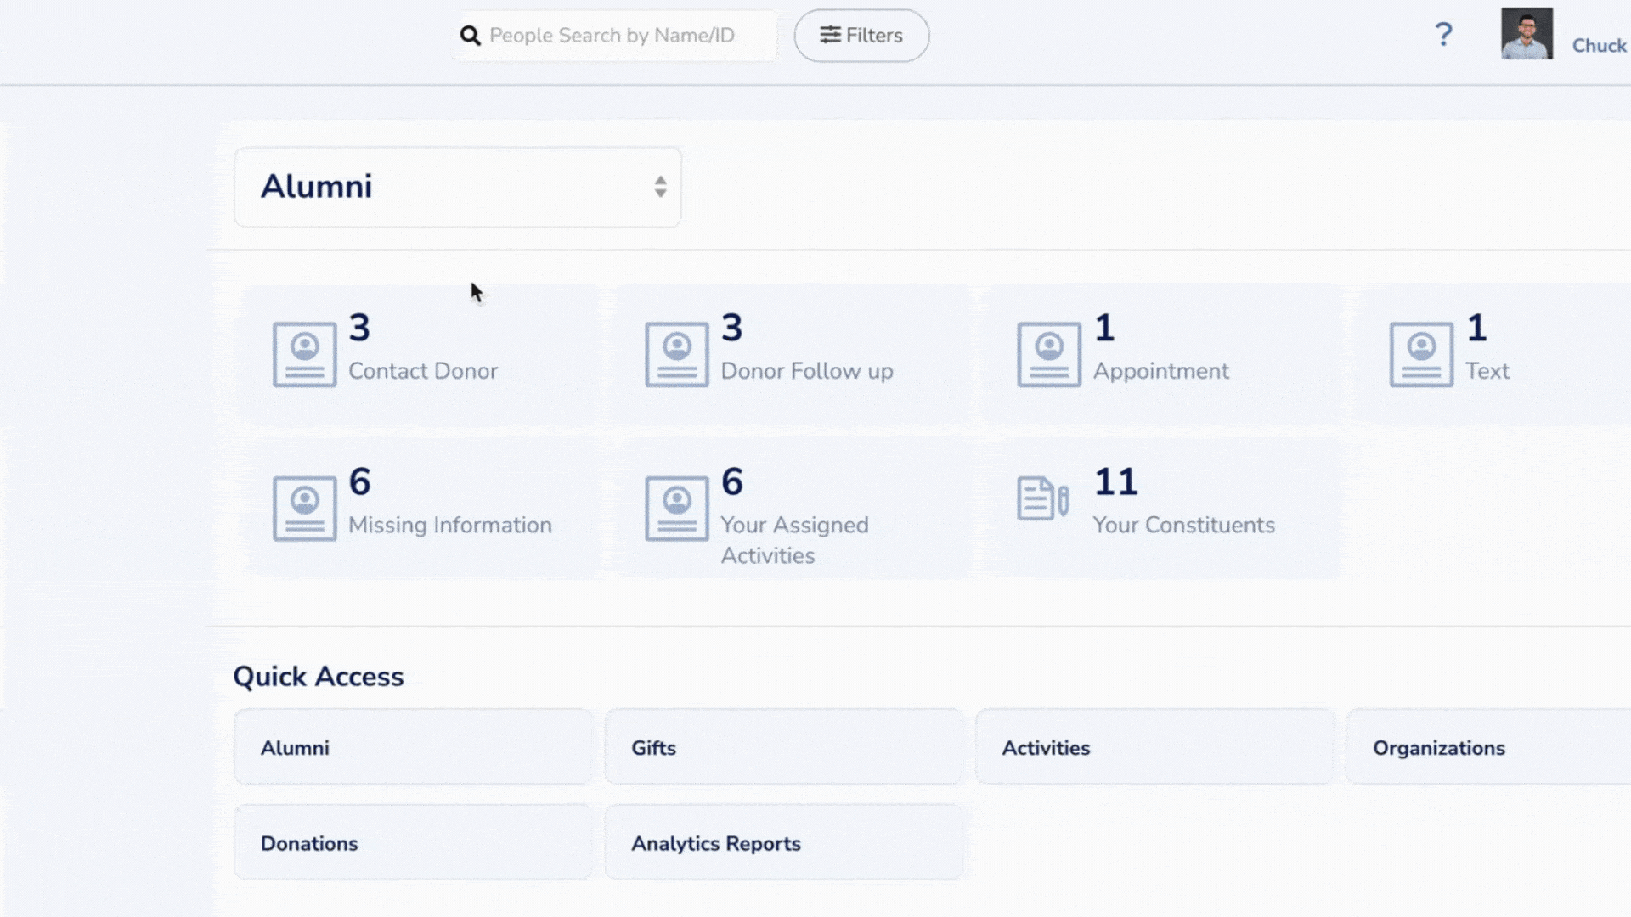Image resolution: width=1631 pixels, height=917 pixels.
Task: Open the question mark help icon
Action: coord(1443,35)
